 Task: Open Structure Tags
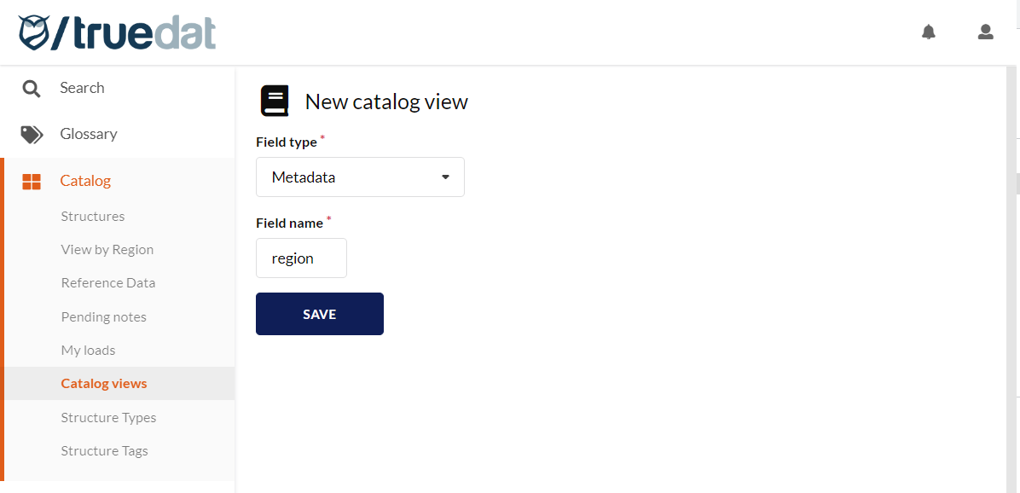click(x=104, y=450)
